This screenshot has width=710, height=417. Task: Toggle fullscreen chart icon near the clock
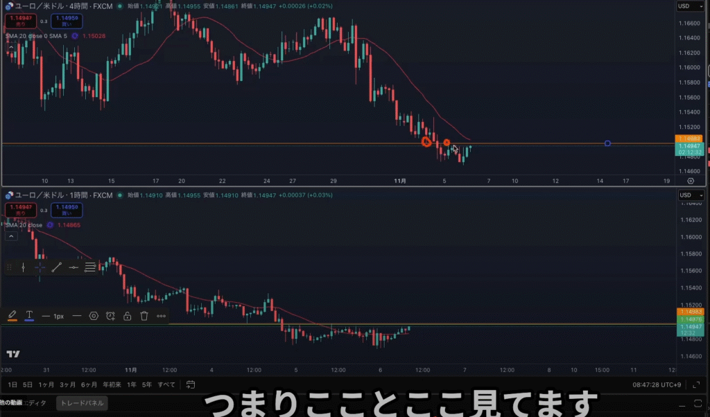pos(696,385)
